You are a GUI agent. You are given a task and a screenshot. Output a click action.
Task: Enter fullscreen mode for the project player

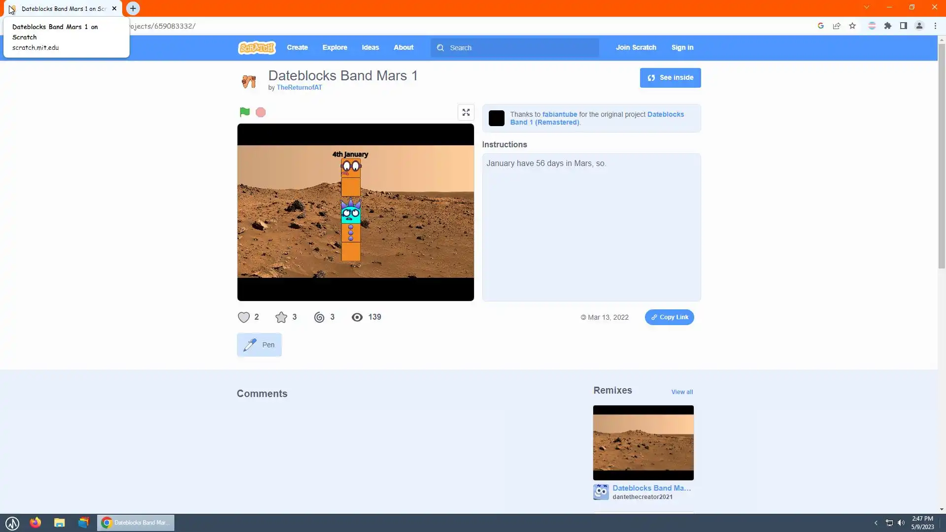coord(466,112)
